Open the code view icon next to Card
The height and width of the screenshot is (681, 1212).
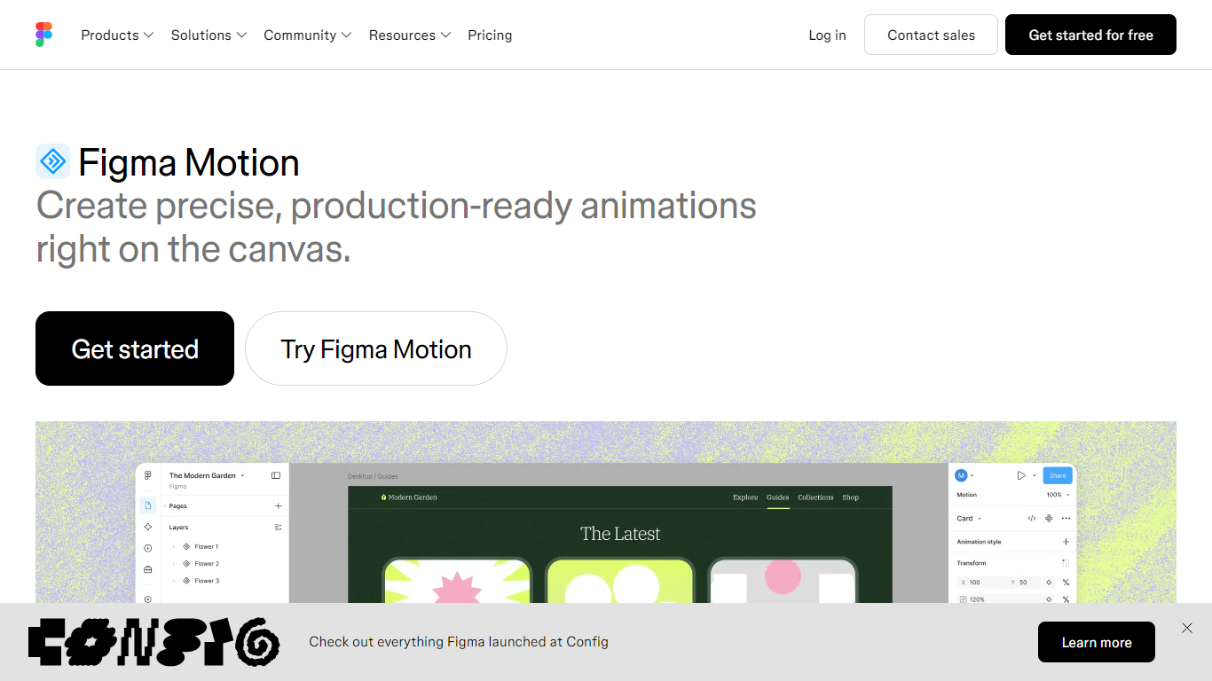pos(1031,518)
